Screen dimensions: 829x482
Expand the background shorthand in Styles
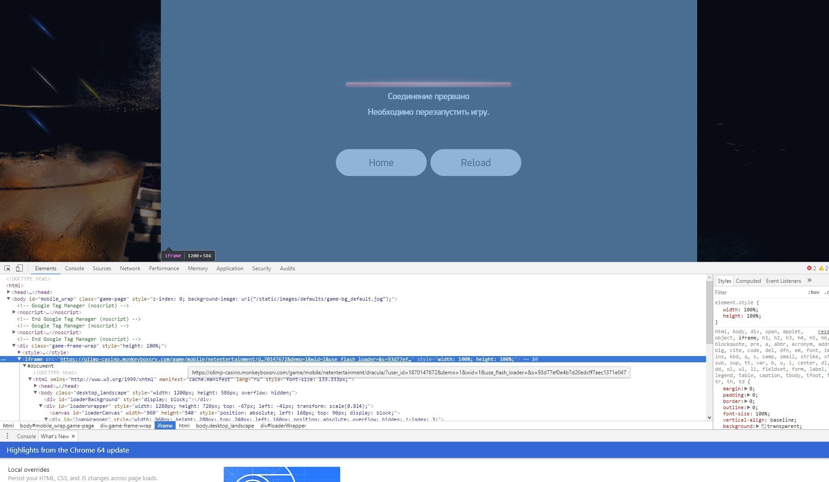[x=757, y=426]
